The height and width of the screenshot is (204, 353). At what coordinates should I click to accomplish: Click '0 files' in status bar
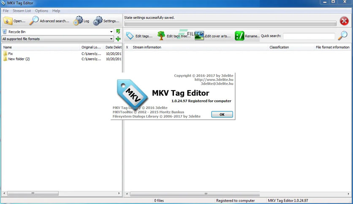[159, 200]
